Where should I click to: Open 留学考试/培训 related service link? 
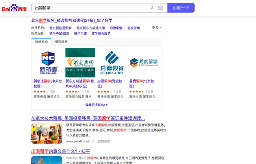click(59, 33)
